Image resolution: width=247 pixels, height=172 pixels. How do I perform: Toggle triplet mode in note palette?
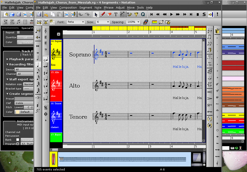[x=38, y=98]
